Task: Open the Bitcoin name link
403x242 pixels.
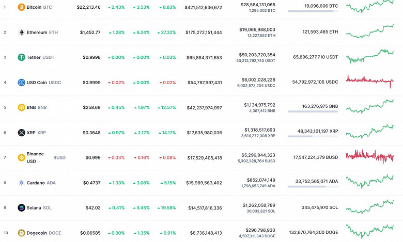Action: pyautogui.click(x=34, y=7)
